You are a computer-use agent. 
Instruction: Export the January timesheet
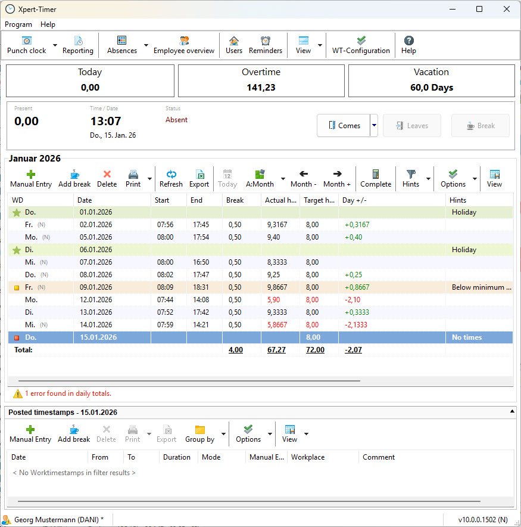coord(199,178)
